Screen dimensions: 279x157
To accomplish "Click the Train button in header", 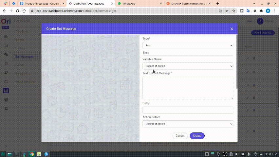I will [x=250, y=21].
